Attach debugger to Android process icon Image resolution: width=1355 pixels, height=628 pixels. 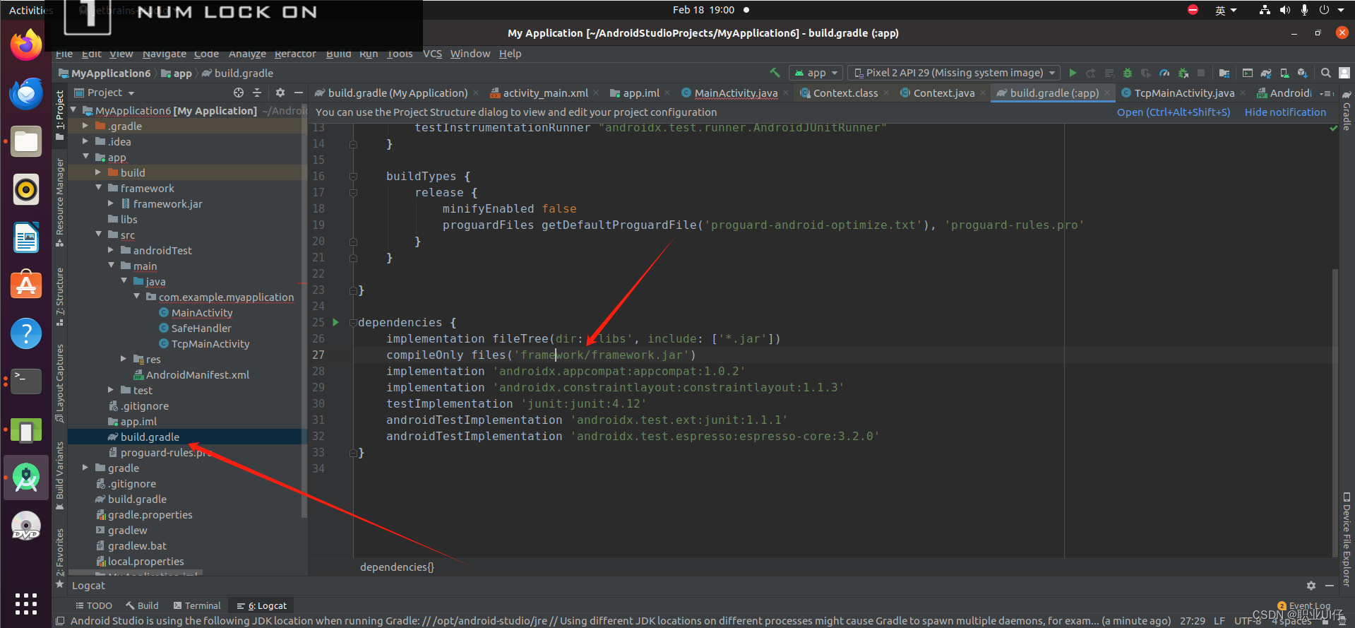point(1183,73)
